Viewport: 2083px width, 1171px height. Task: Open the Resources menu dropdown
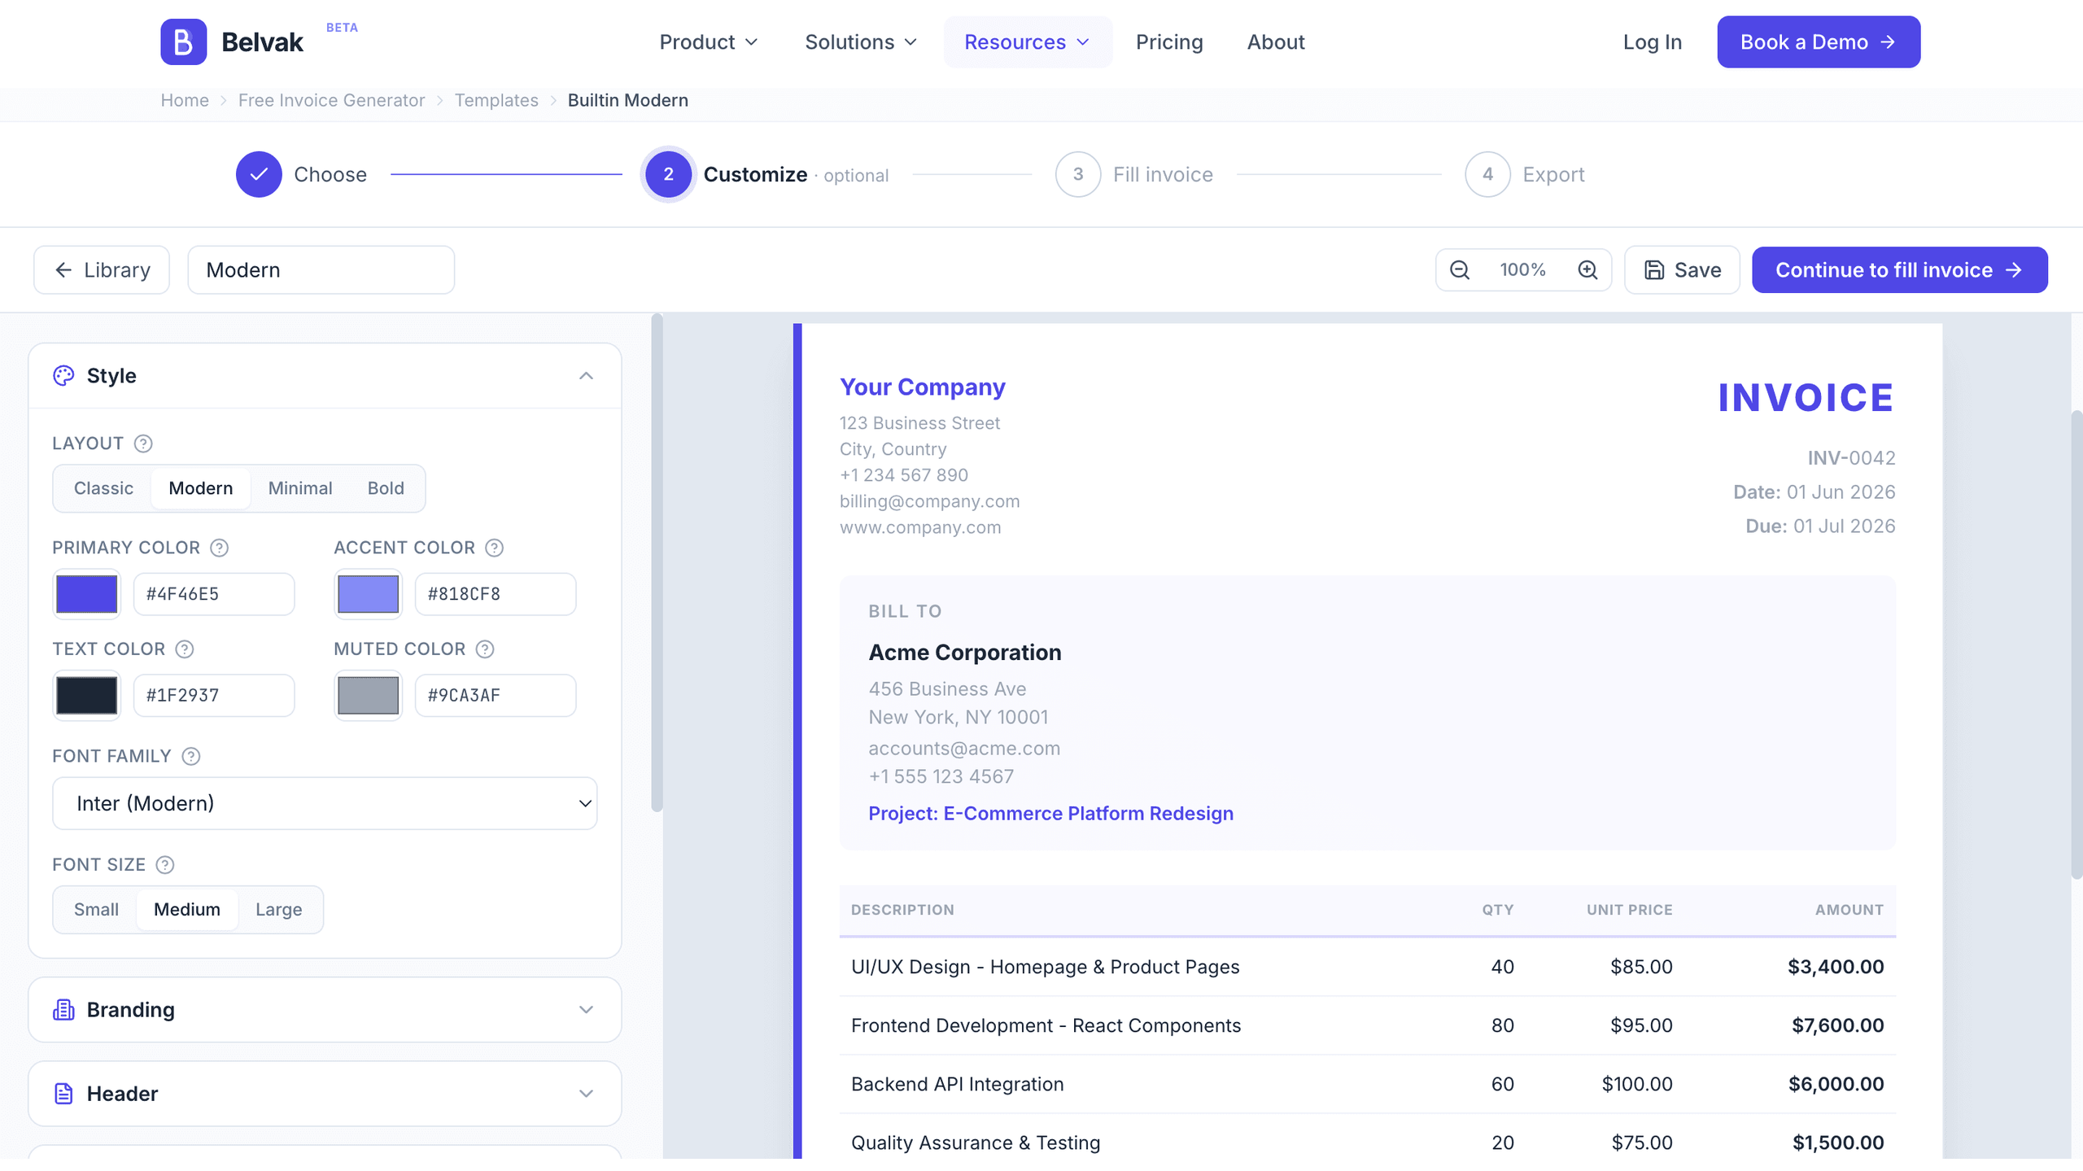(1027, 42)
